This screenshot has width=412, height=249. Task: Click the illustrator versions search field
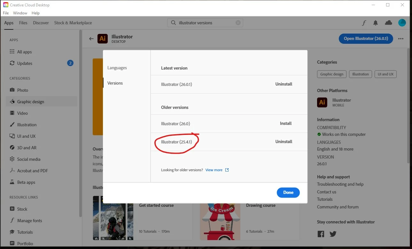205,23
